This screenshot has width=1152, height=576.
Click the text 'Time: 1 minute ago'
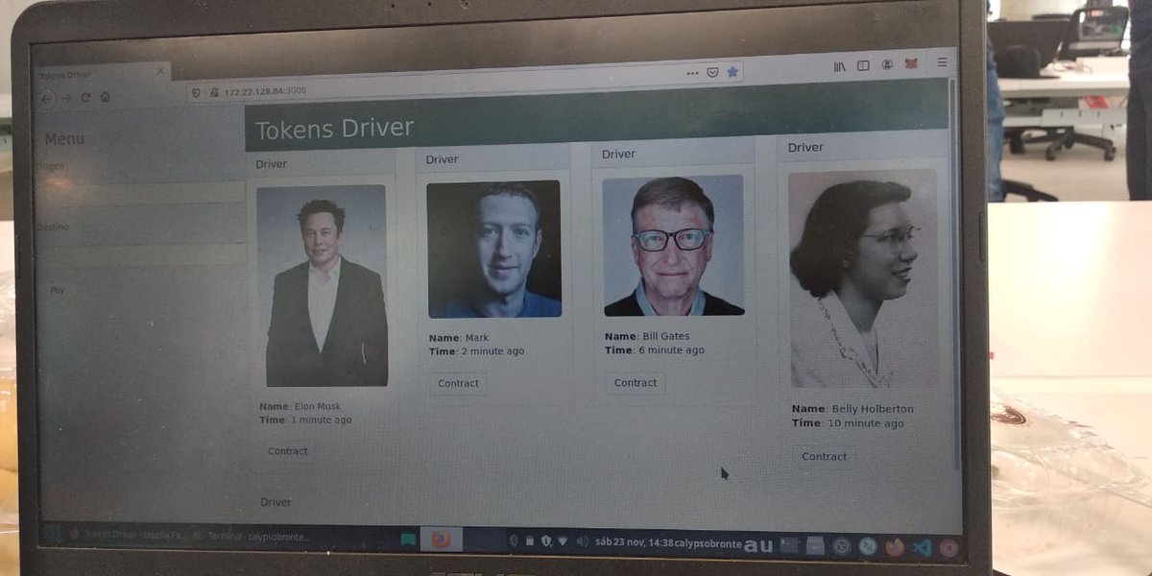pyautogui.click(x=305, y=420)
